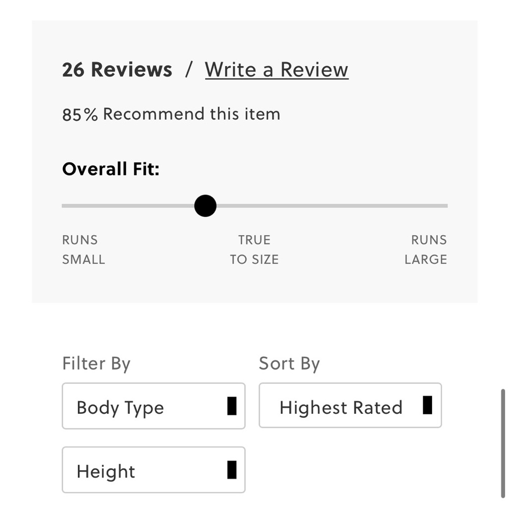Click the Sort By label
The height and width of the screenshot is (509, 509).
(289, 363)
